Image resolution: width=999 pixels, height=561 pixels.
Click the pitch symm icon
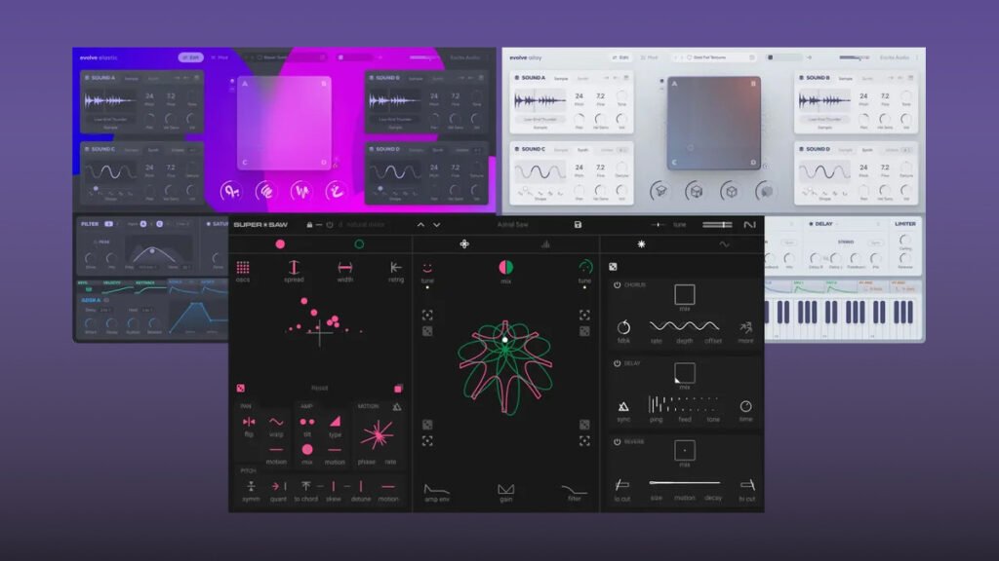pyautogui.click(x=251, y=486)
